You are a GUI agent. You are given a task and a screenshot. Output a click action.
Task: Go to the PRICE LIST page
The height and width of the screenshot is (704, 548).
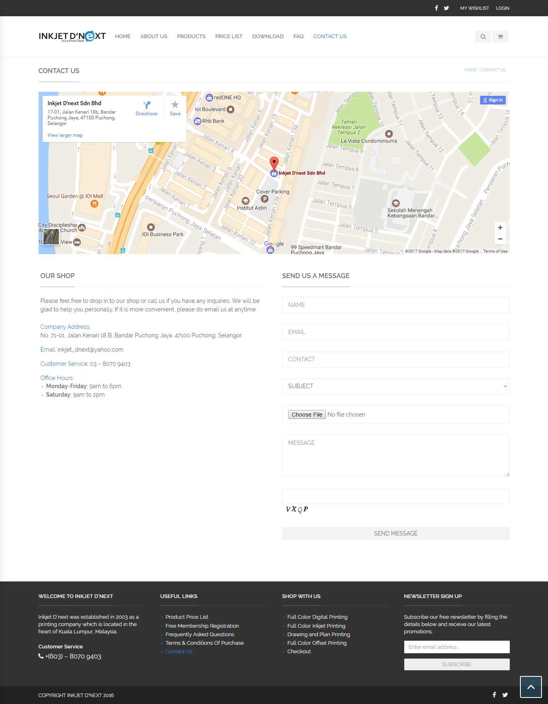[x=229, y=37]
